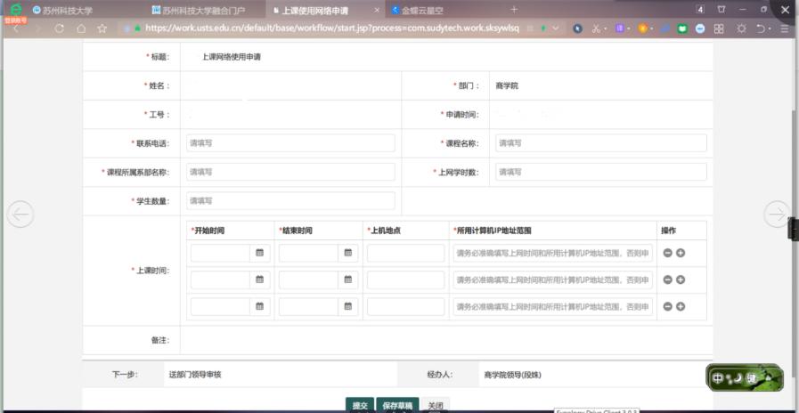799x413 pixels.
Task: Switch to the 金蝶云星空 tab
Action: coord(421,11)
